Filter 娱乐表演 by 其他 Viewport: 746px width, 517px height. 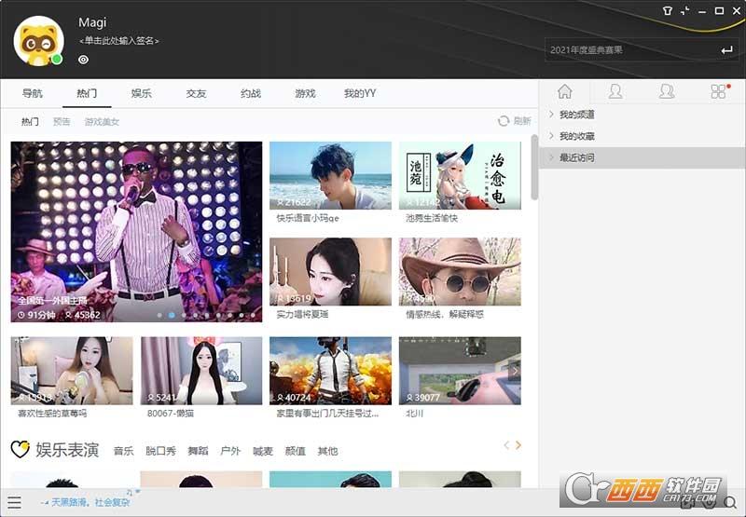click(x=327, y=451)
